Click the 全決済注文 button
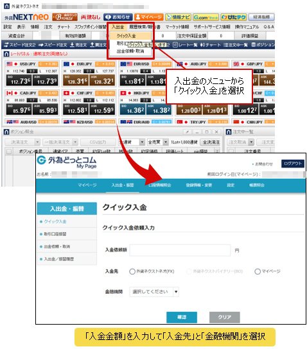Viewport: 307px width, 349px height. [x=211, y=142]
